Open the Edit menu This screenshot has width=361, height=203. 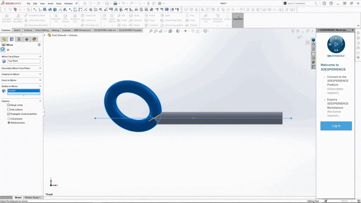click(x=35, y=4)
